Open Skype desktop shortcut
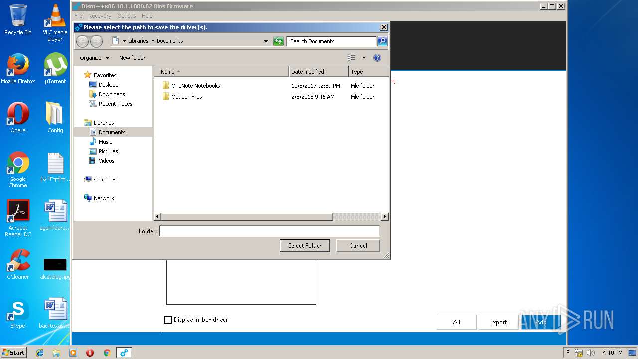638x359 pixels. click(x=18, y=313)
